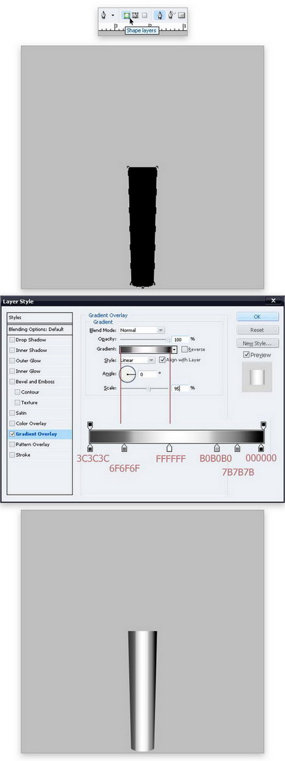Open the Stroke settings label
The height and width of the screenshot is (761, 285).
pyautogui.click(x=23, y=455)
